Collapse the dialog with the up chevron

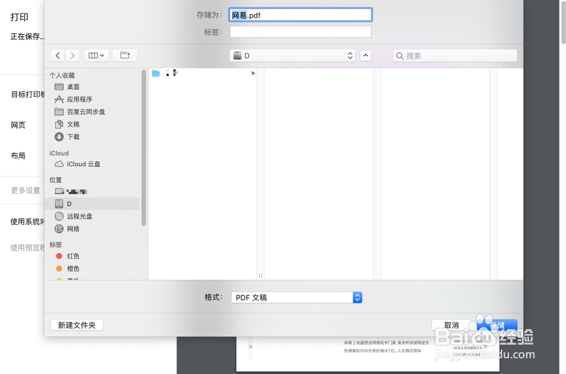click(x=366, y=55)
